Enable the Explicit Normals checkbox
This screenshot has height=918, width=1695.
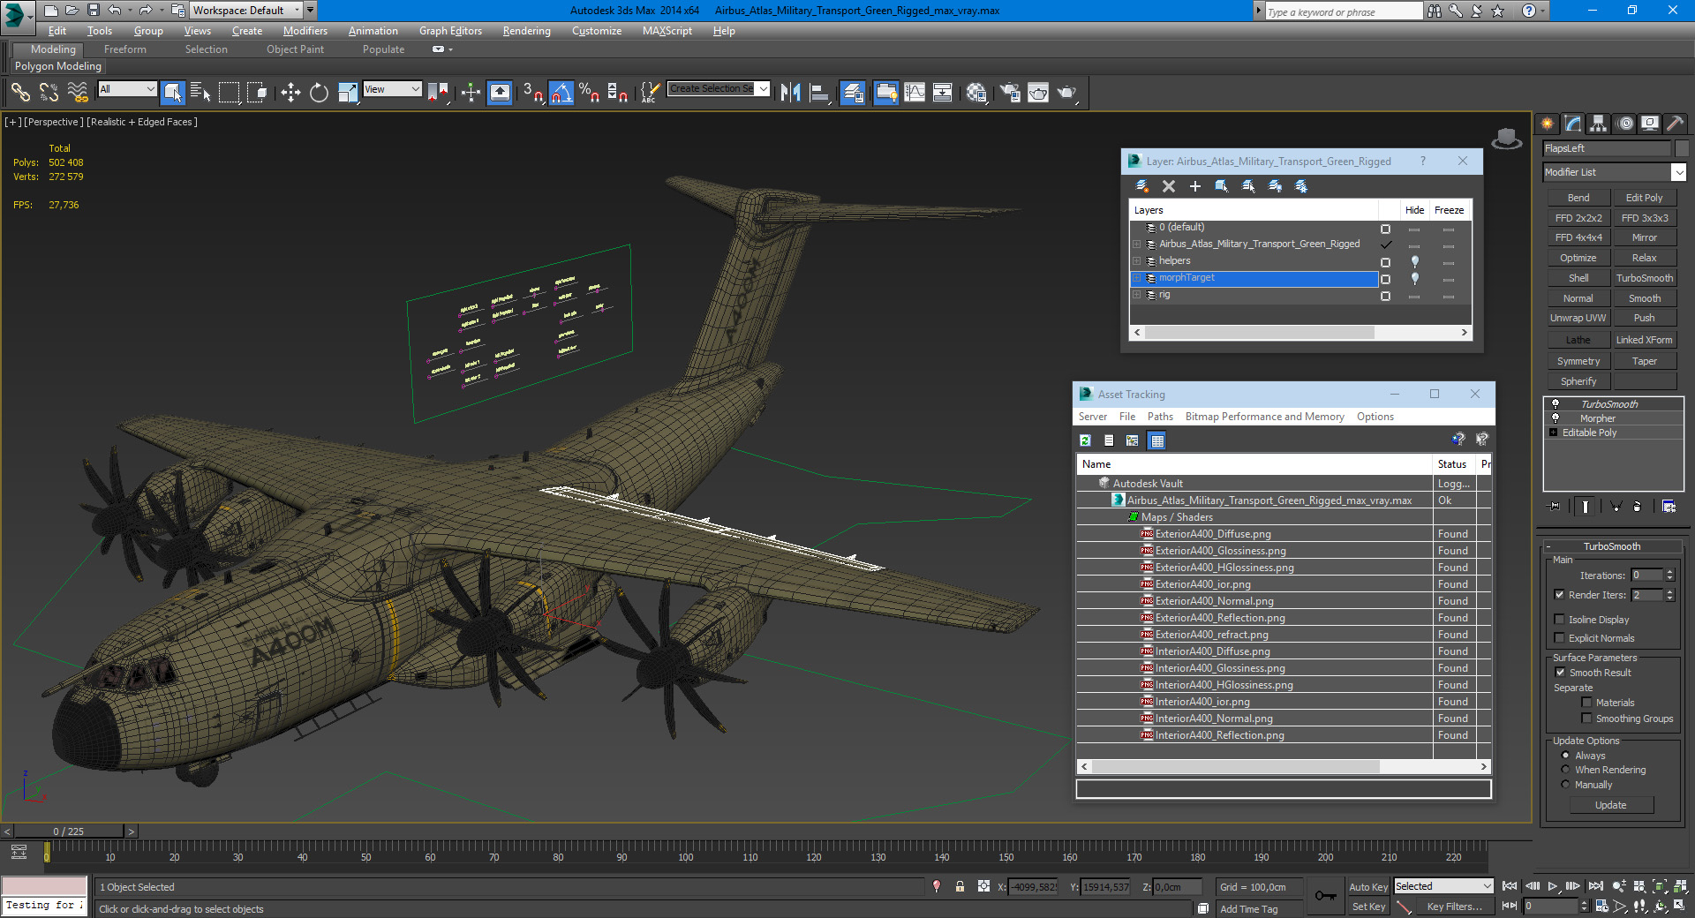(1559, 638)
